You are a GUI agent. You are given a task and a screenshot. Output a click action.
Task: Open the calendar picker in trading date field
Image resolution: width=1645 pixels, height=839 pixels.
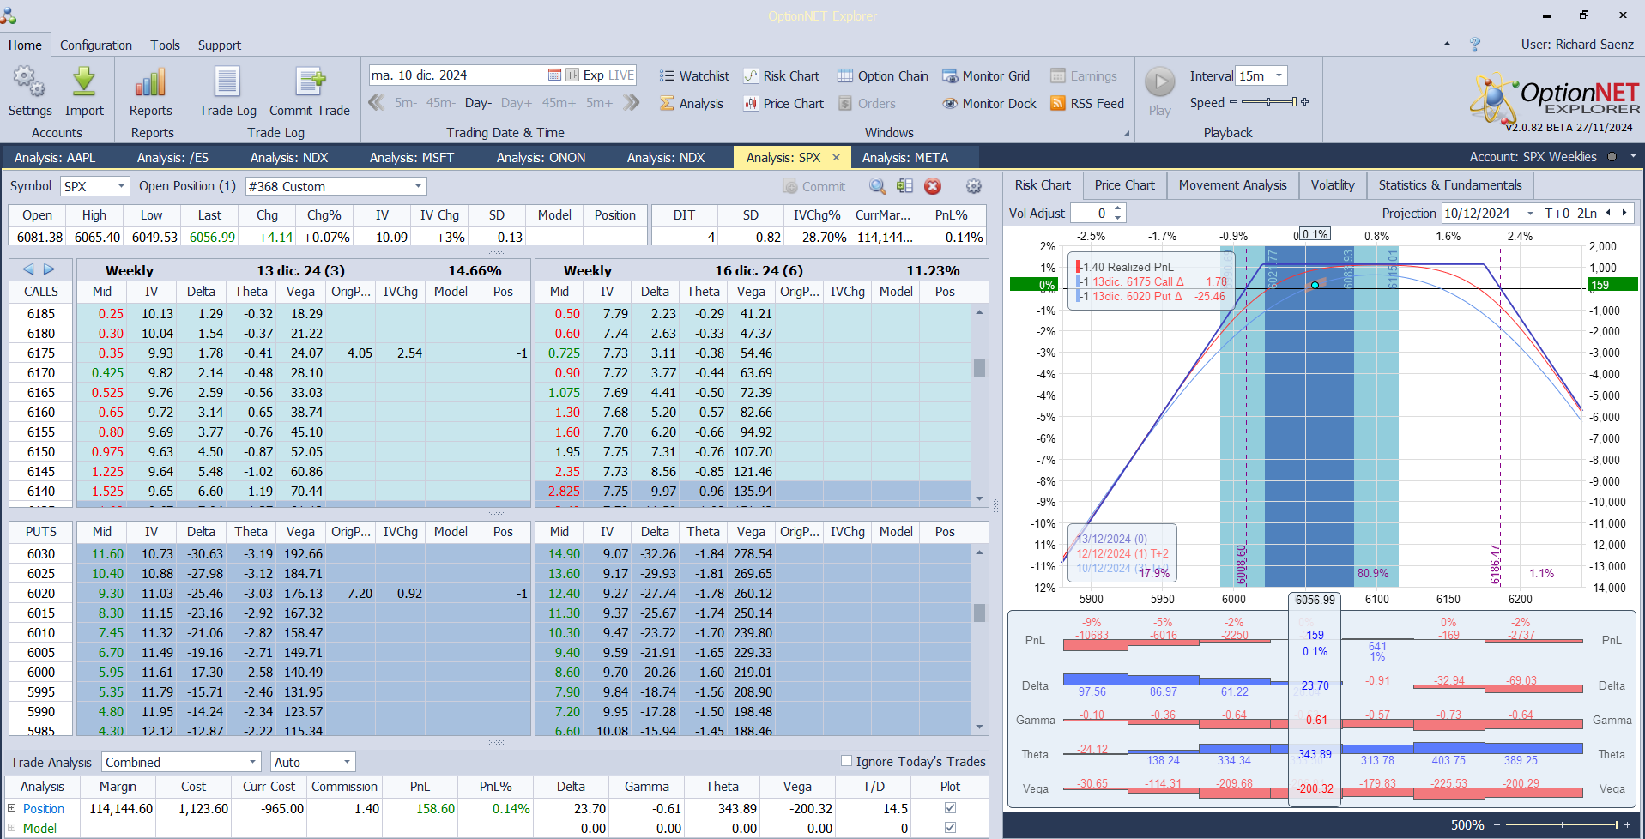click(x=554, y=75)
